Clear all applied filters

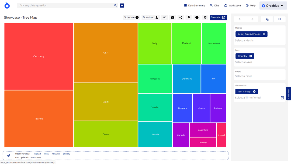tap(266, 19)
